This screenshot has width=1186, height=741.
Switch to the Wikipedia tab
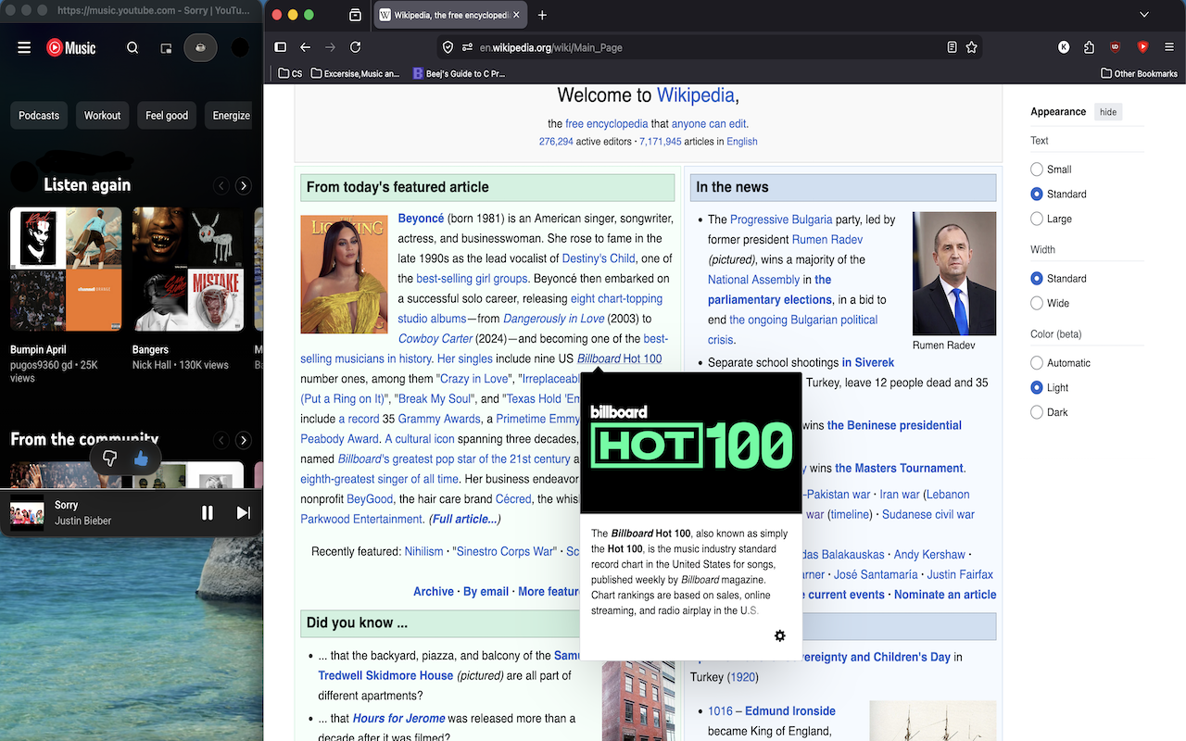(x=450, y=15)
